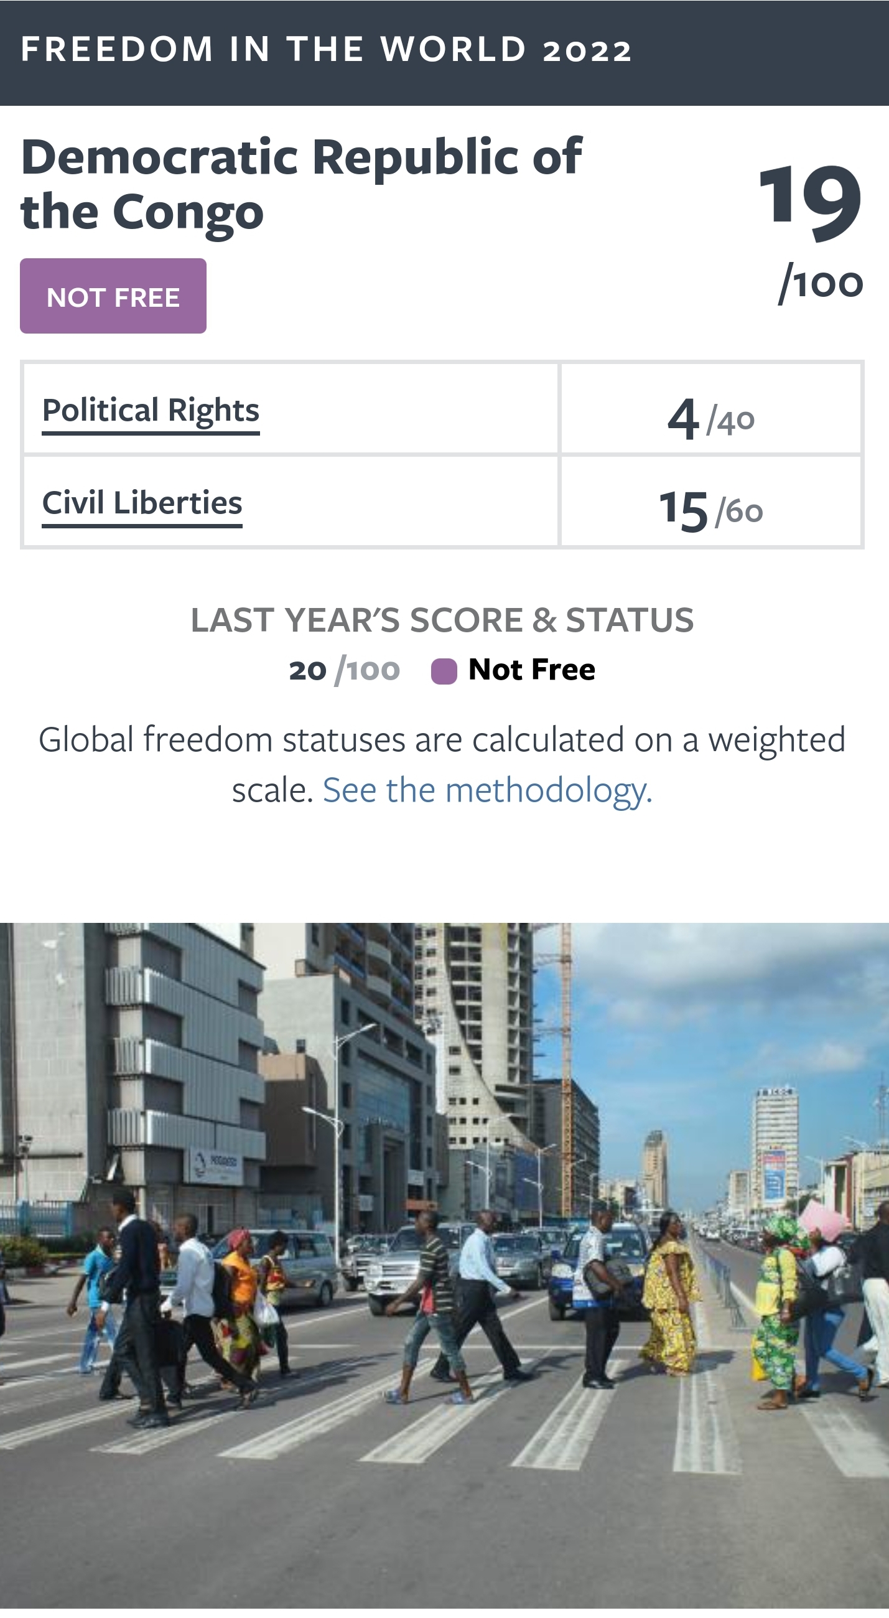Click the purple NOT FREE badge

point(113,296)
